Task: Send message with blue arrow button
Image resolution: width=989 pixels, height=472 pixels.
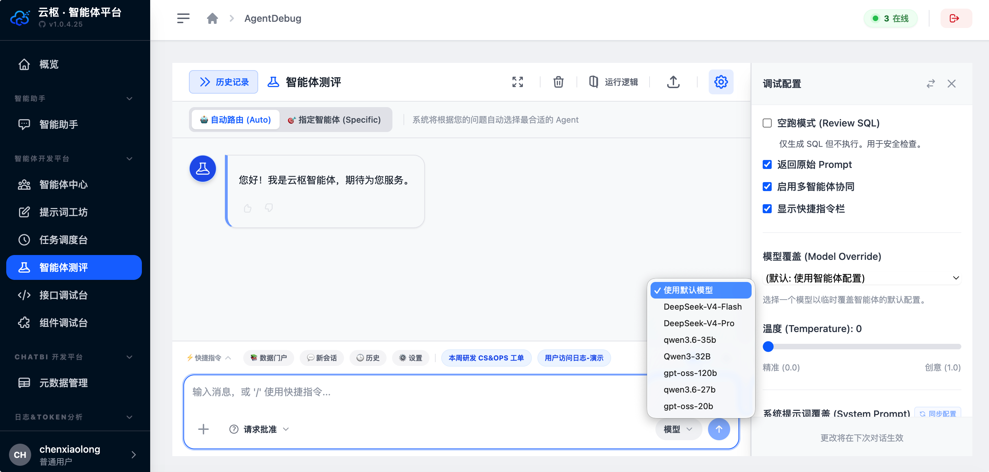Action: click(719, 429)
